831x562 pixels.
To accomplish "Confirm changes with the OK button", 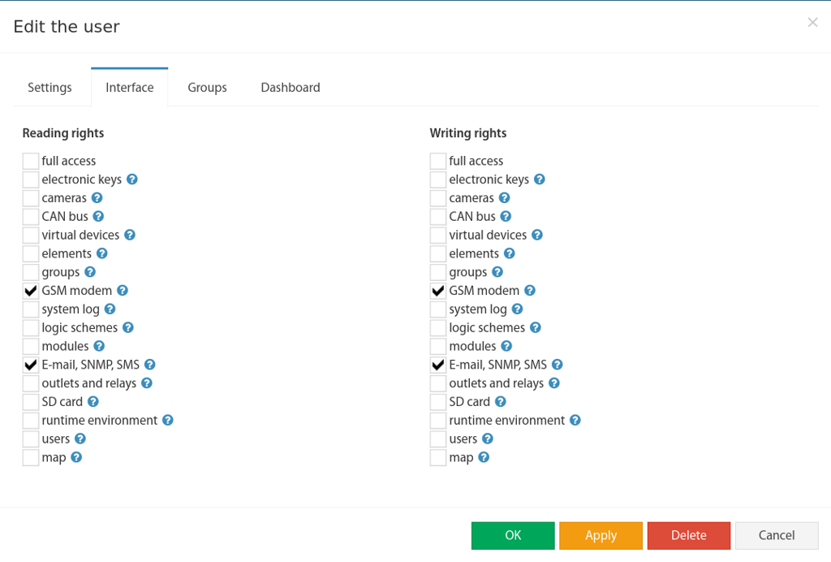I will pos(513,535).
